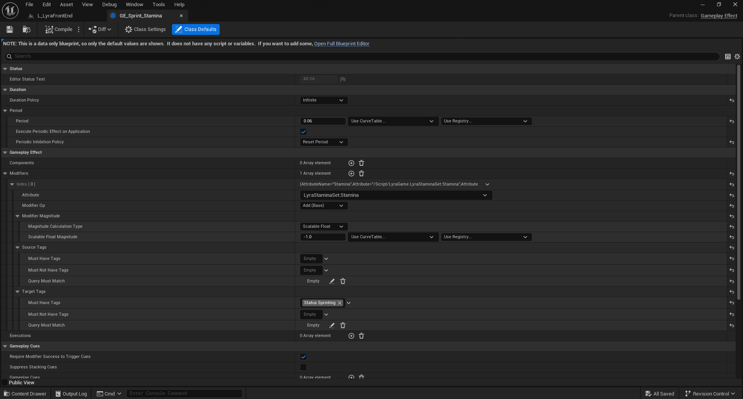Open details view settings gear
Viewport: 743px width, 399px height.
click(x=737, y=57)
